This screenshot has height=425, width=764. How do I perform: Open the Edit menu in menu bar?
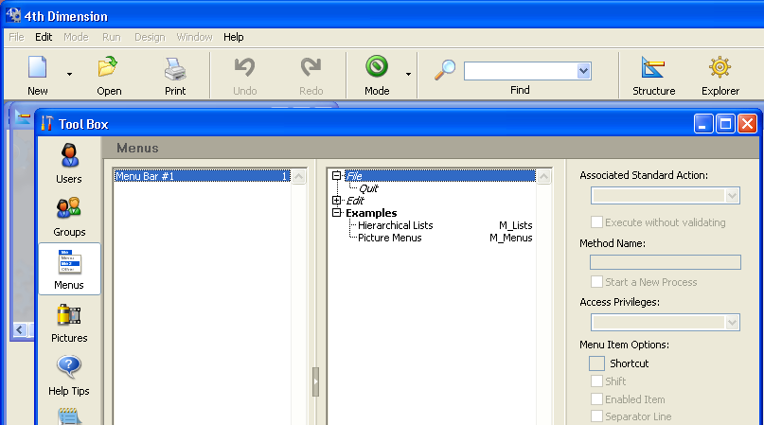(x=44, y=37)
